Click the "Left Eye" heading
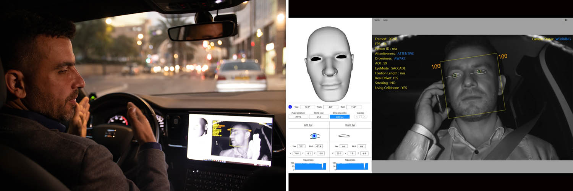573x191 pixels. tap(308, 125)
